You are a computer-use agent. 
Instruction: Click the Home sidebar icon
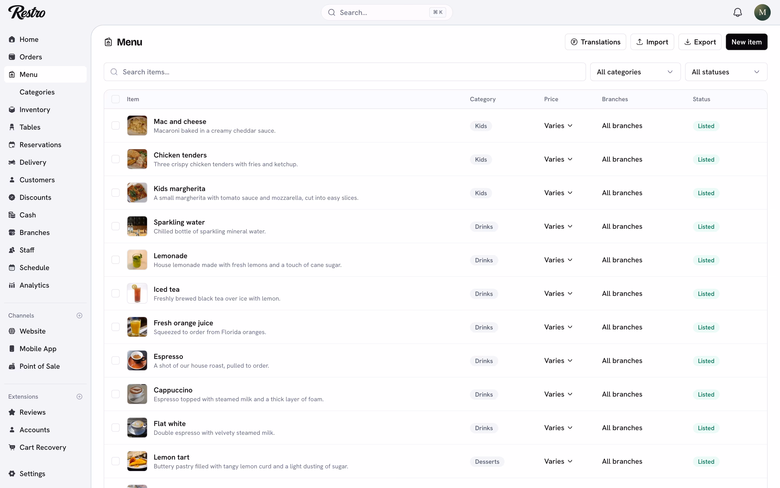(x=12, y=39)
